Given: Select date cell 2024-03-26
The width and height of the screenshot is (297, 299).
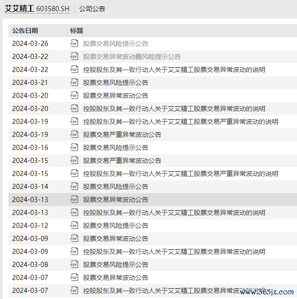Looking at the screenshot, I should point(30,44).
